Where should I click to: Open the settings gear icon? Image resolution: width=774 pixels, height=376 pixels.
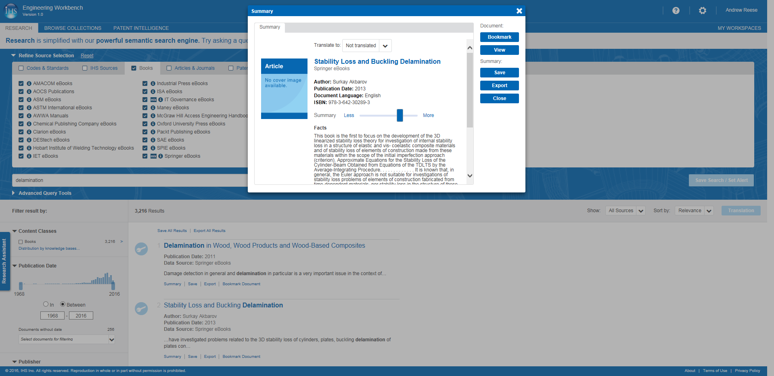pyautogui.click(x=703, y=10)
